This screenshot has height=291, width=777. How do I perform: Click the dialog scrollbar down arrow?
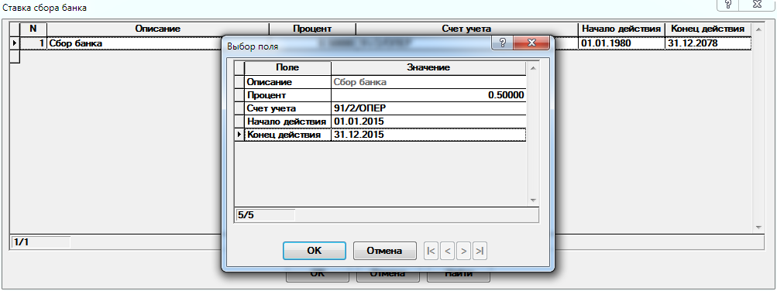(533, 200)
